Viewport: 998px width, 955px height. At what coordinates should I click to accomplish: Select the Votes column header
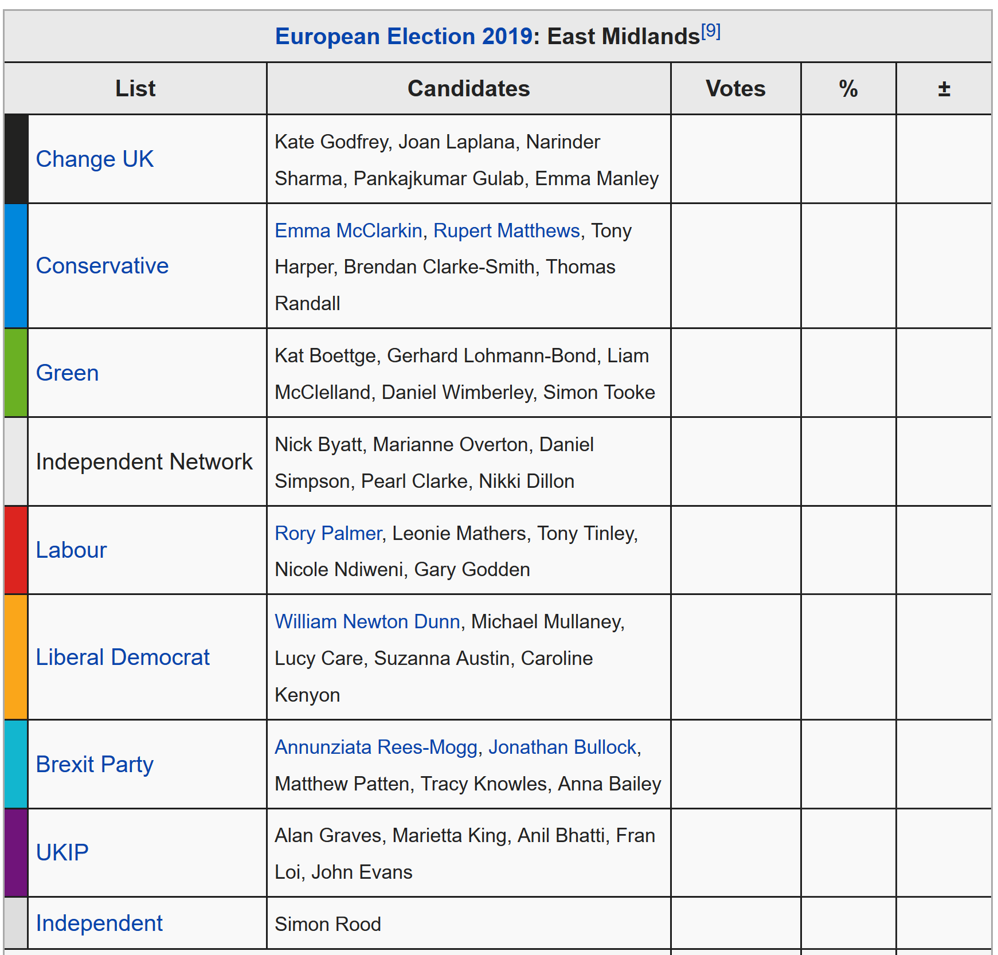click(735, 88)
